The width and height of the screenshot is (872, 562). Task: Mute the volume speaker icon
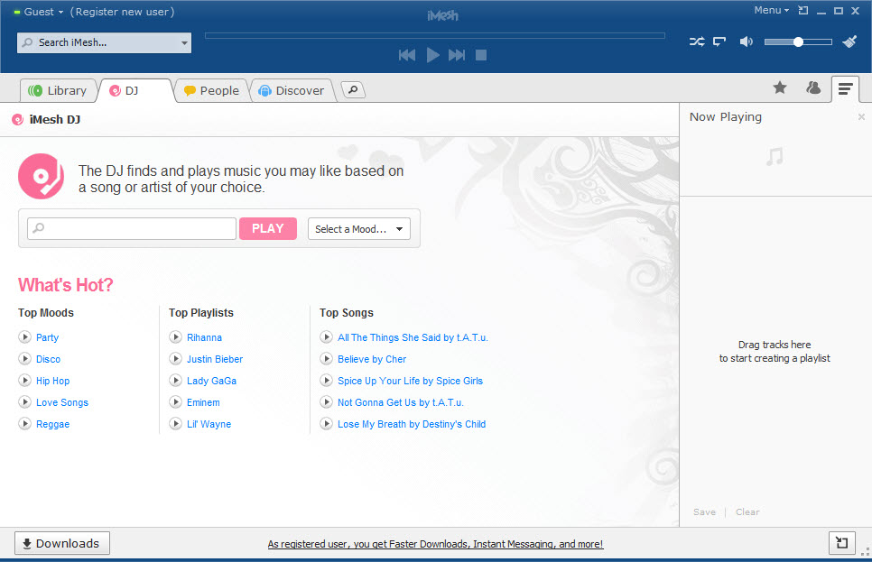(747, 41)
